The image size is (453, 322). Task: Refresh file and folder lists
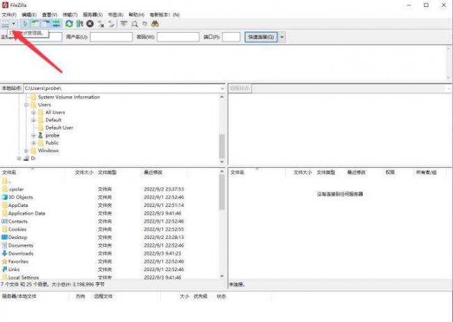(69, 24)
